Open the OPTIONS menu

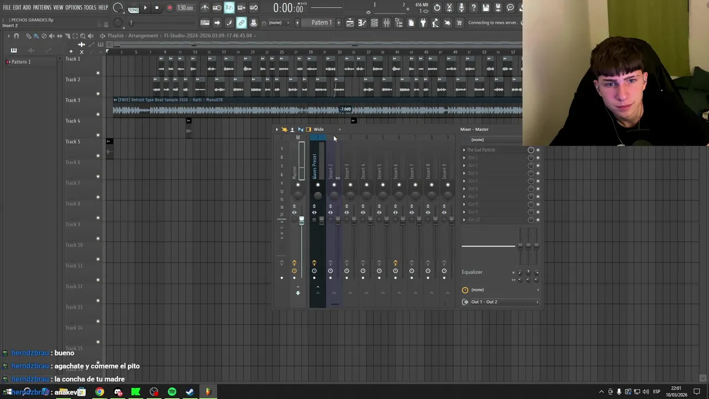coord(74,8)
